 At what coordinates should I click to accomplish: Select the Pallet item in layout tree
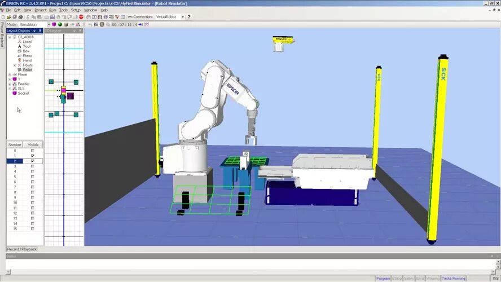point(28,69)
